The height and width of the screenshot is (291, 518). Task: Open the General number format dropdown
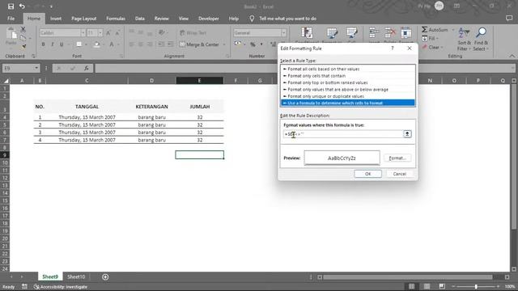coord(283,32)
